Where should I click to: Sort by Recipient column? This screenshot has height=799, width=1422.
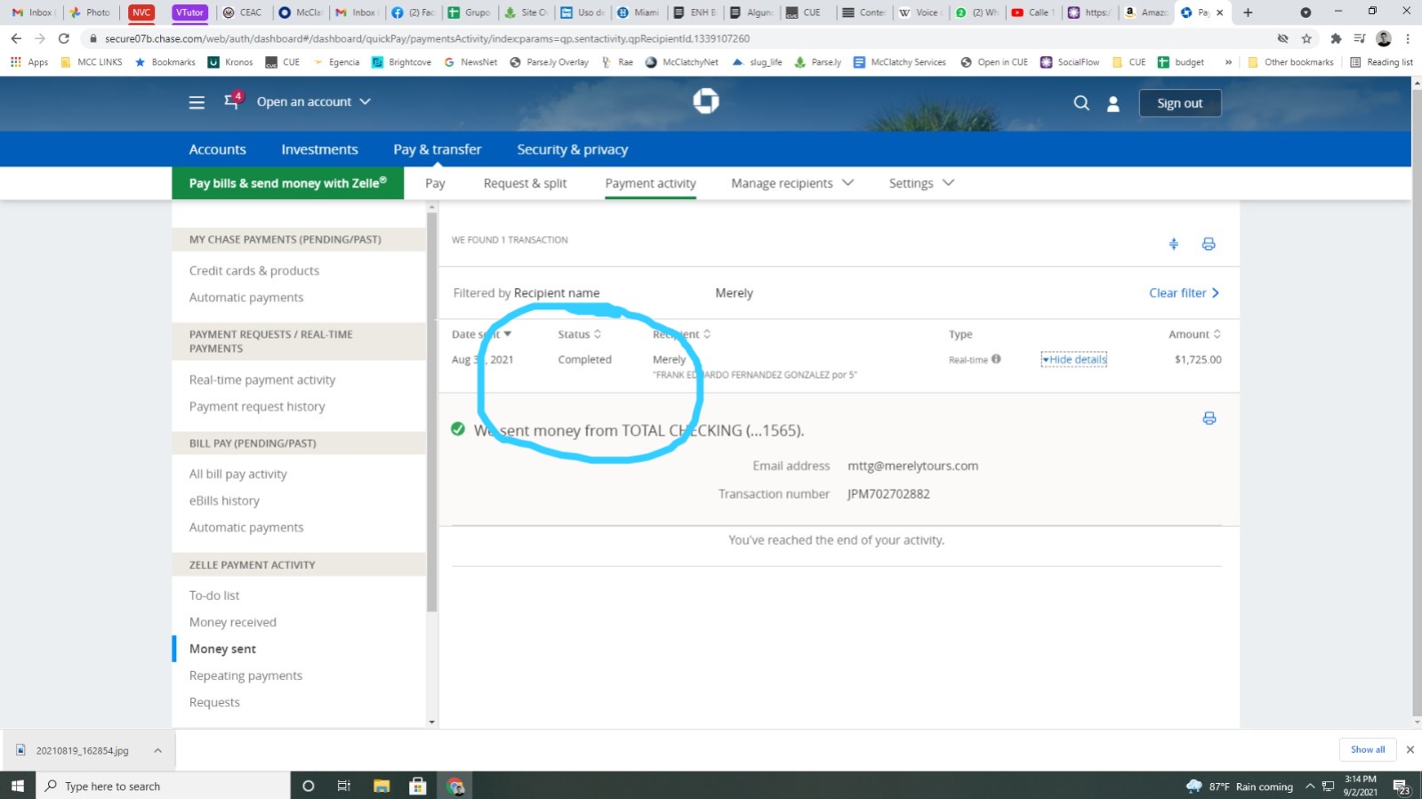pyautogui.click(x=681, y=334)
